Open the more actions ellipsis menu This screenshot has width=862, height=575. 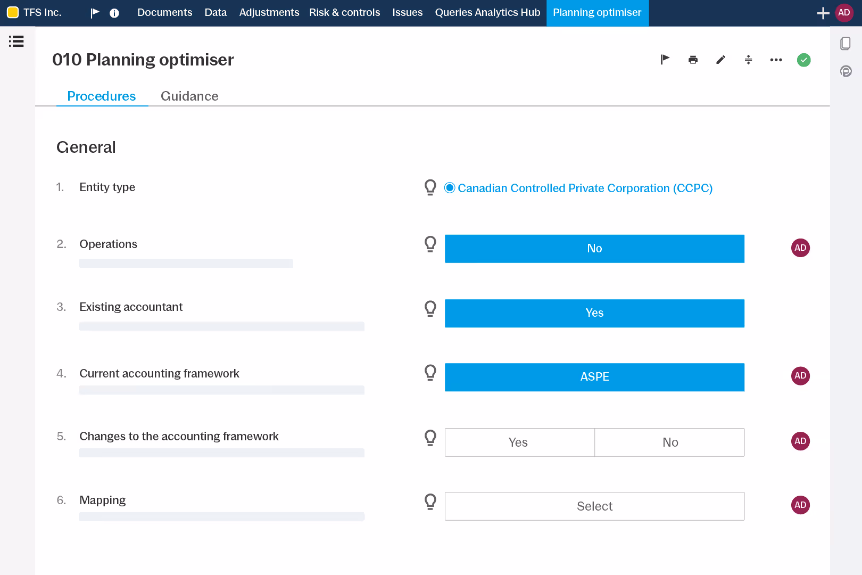click(x=776, y=60)
